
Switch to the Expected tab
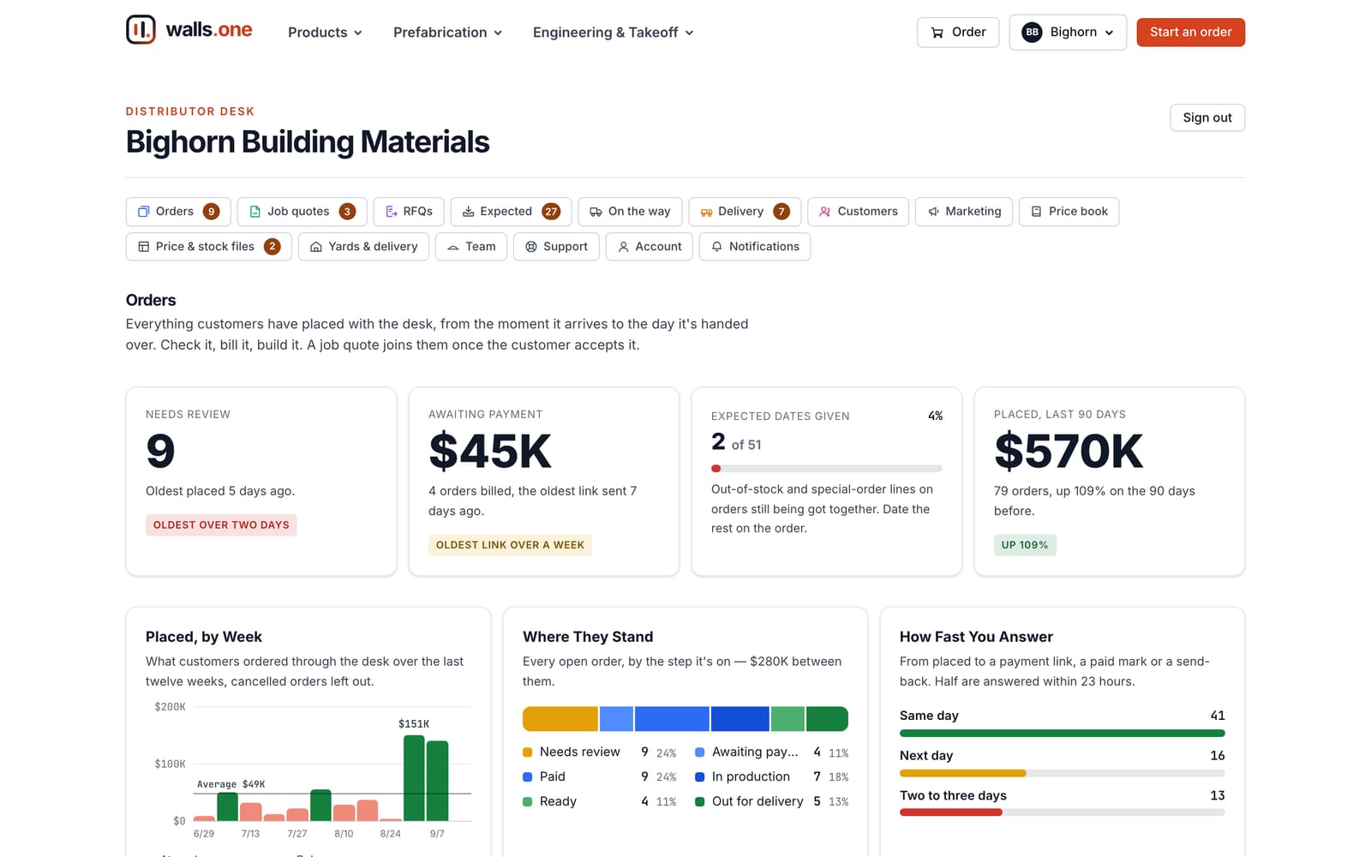[x=511, y=212]
